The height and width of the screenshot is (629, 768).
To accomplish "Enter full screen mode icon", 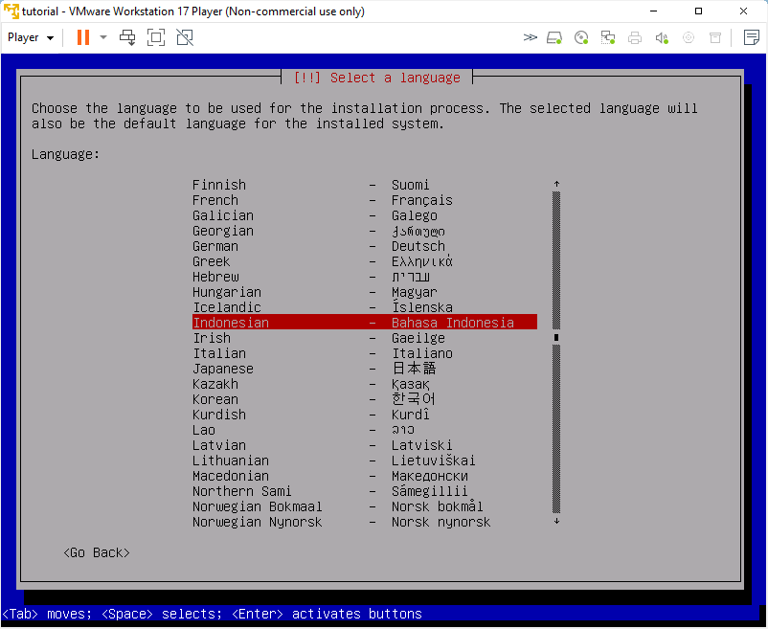I will click(x=156, y=37).
